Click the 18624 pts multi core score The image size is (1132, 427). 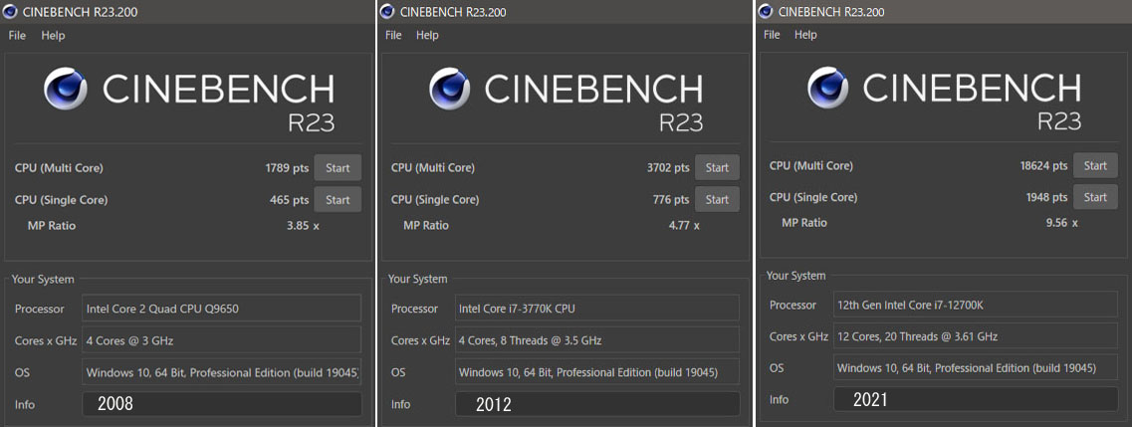point(1043,165)
